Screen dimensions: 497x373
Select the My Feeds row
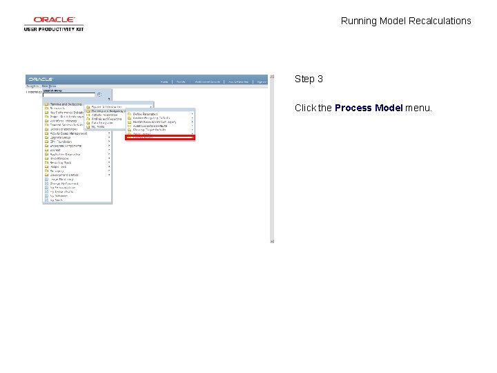click(x=77, y=200)
